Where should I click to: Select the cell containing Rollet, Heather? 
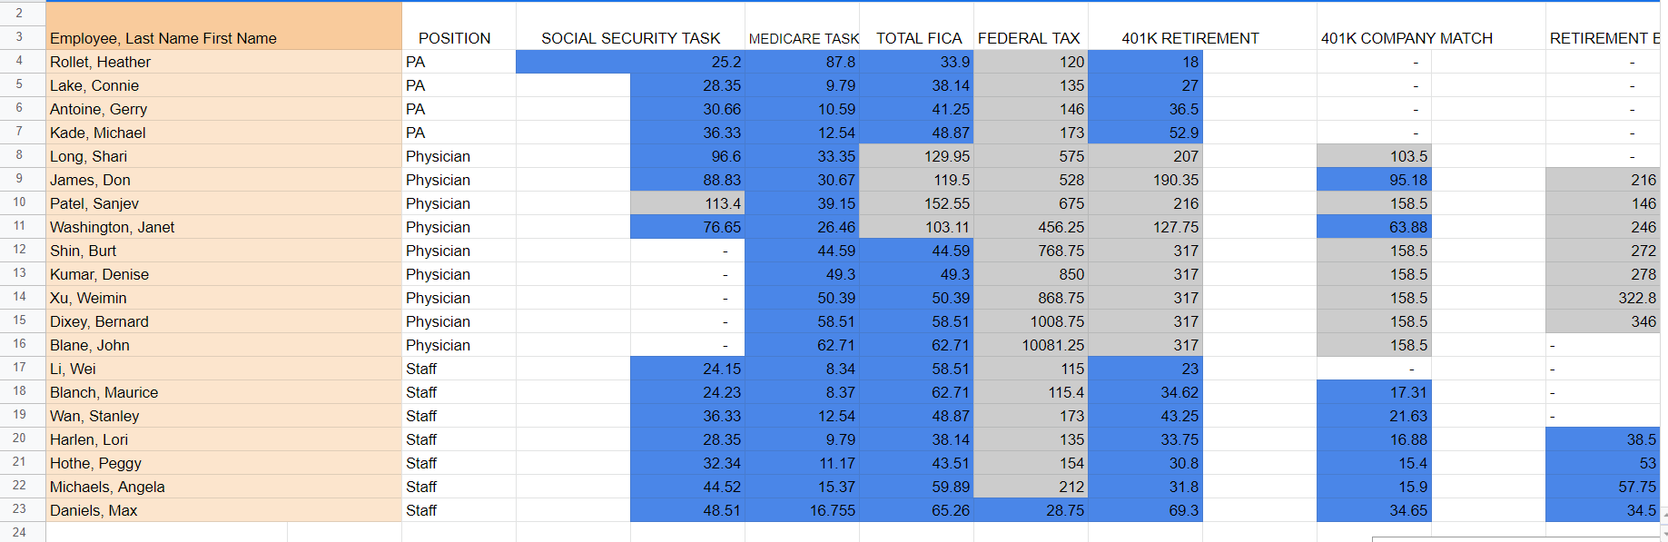pos(224,62)
